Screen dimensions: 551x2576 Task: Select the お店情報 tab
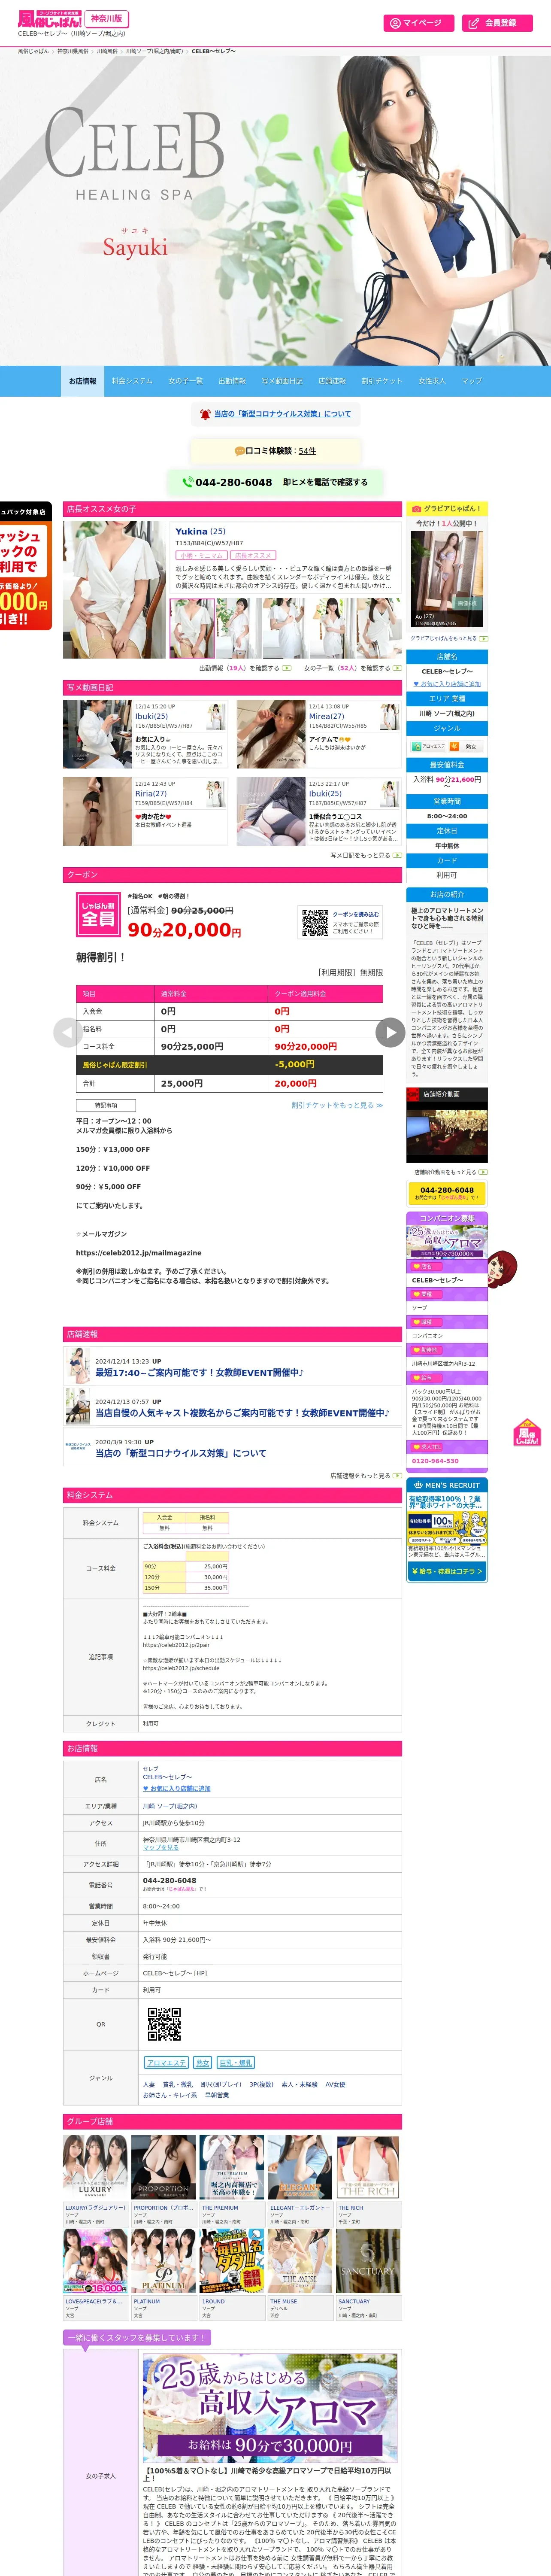click(x=83, y=381)
